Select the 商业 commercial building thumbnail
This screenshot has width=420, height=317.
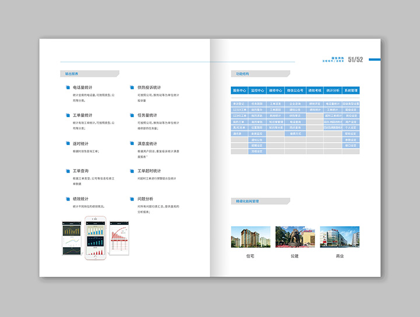point(339,237)
